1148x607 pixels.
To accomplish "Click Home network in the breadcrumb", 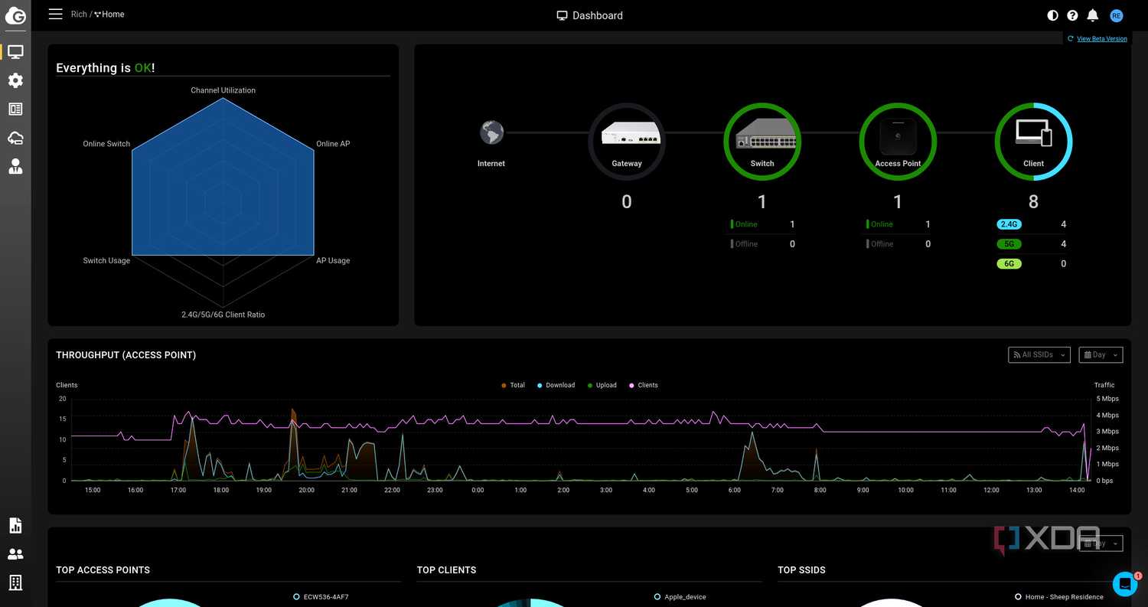I will point(109,15).
